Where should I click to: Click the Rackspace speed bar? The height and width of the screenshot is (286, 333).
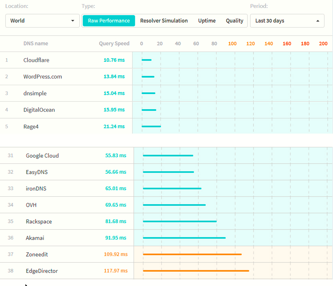coord(180,221)
